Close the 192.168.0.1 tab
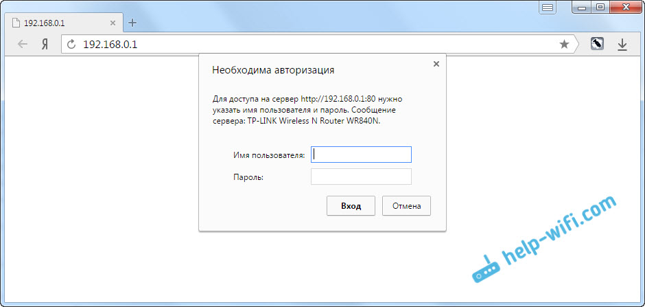Viewport: 645px width, 307px height. (x=113, y=23)
